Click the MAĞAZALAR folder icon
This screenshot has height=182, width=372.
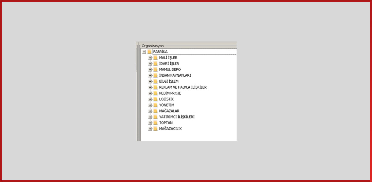click(x=156, y=111)
